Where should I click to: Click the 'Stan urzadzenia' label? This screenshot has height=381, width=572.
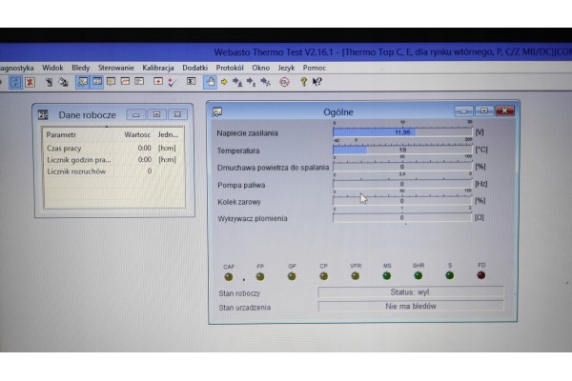click(245, 308)
